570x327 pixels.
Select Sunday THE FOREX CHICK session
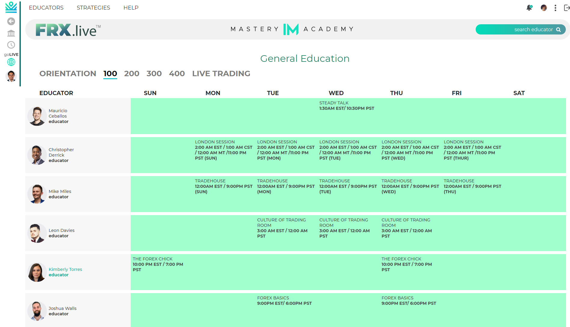[158, 264]
